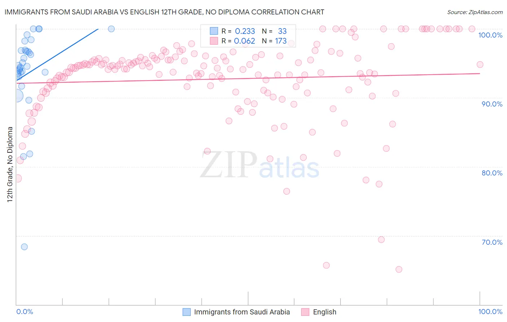This screenshot has height=322, width=507.
Task: Select the pink swatch in the R/N stats box
Action: tap(214, 41)
